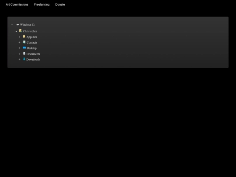Screen dimensions: 236x177
Task: Expand the Downloads folder node
Action: [19, 59]
